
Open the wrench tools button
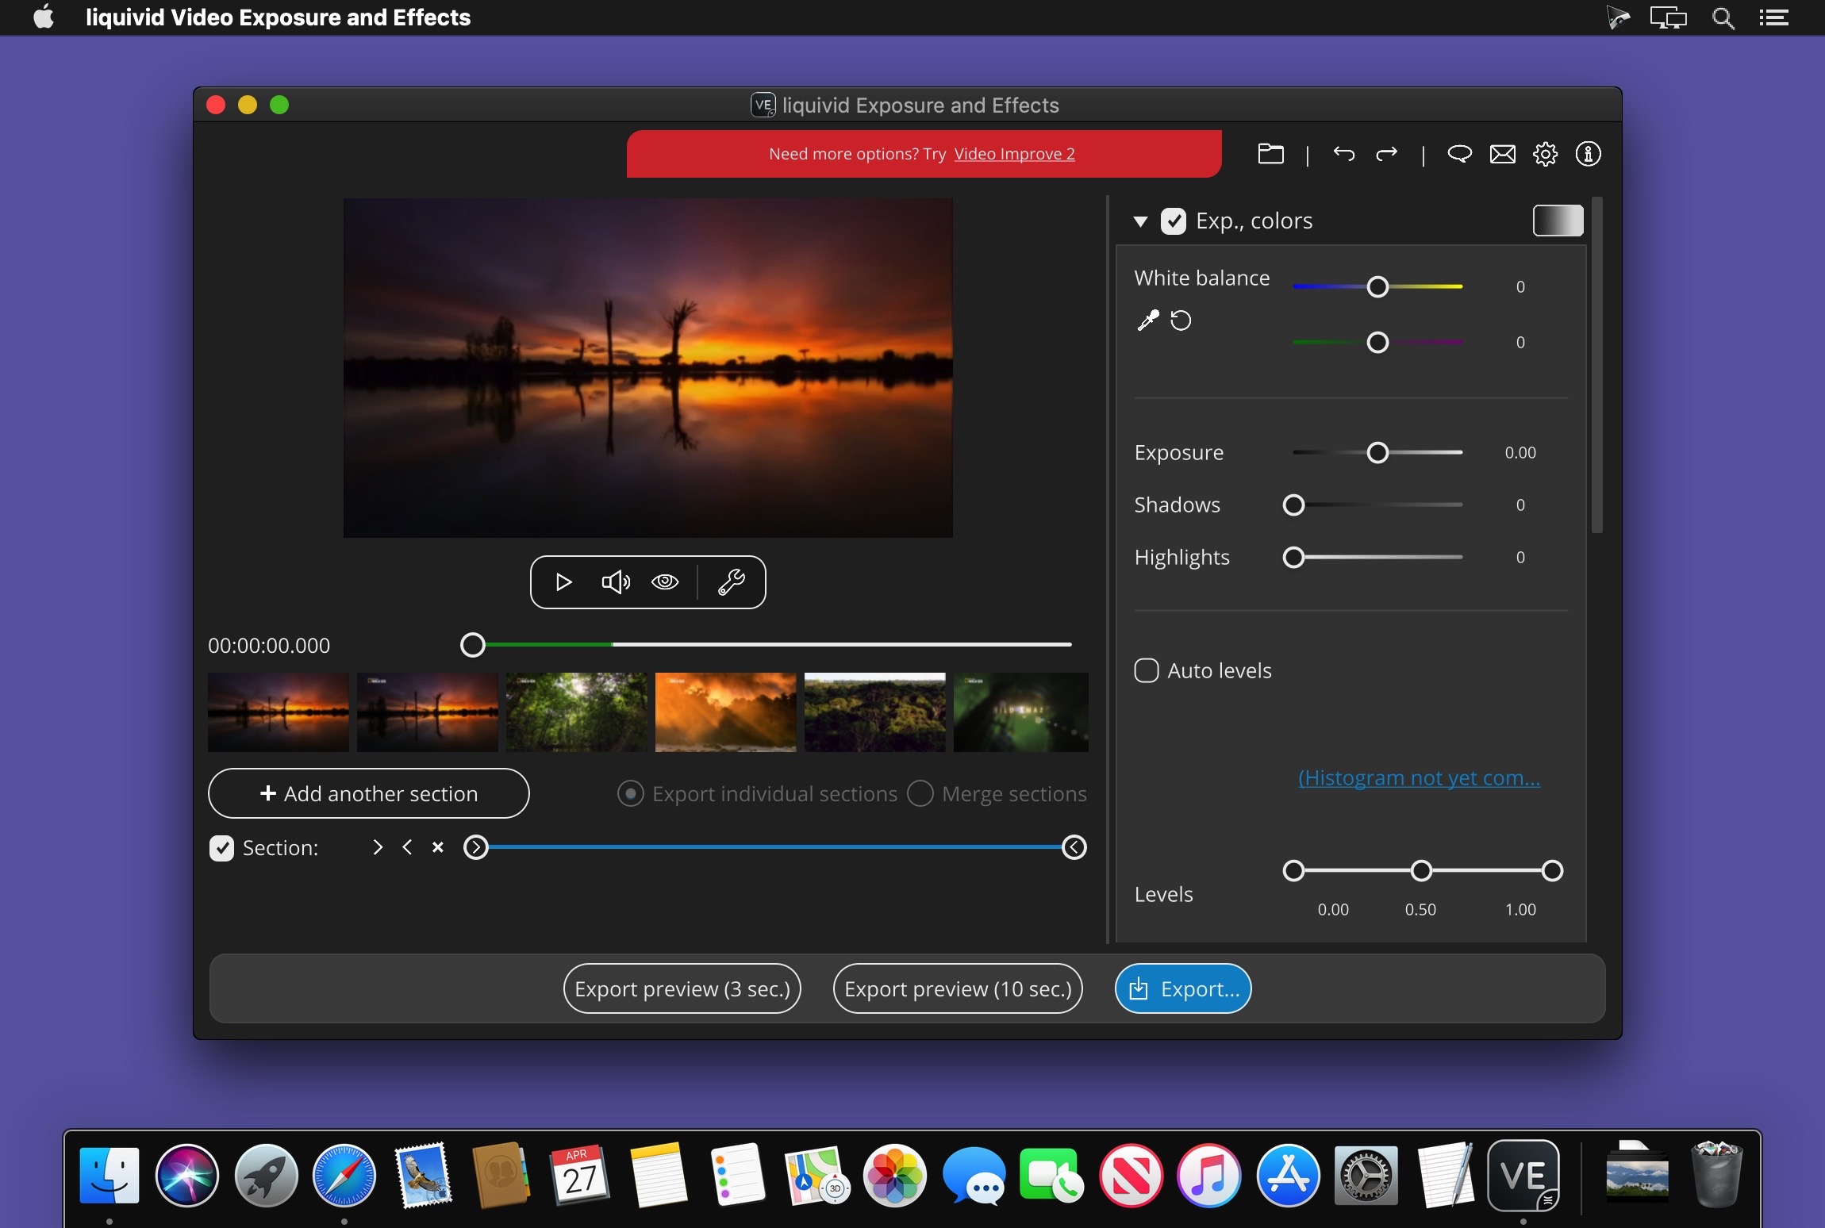coord(731,582)
